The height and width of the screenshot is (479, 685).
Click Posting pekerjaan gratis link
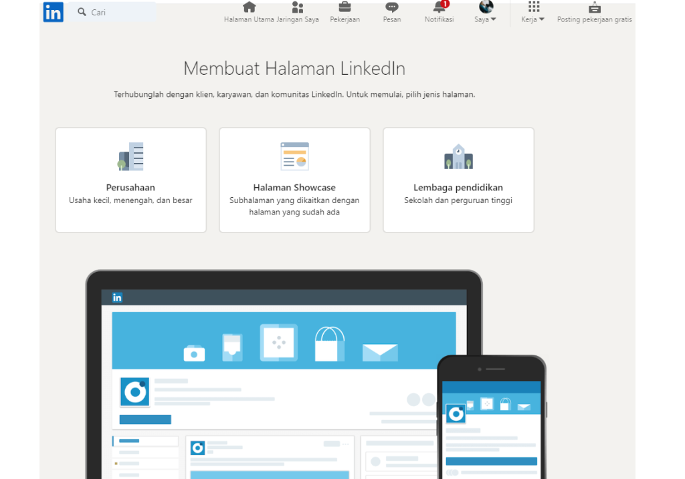(595, 19)
